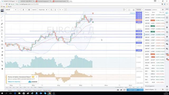Toggle stay in drawing mode pencil
The image size is (169, 95).
(2, 52)
